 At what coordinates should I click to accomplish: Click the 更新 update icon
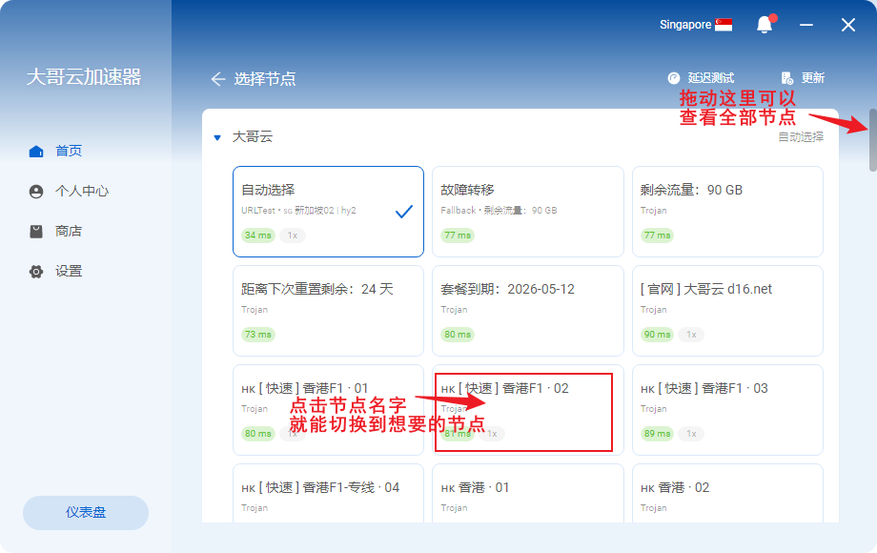pos(786,78)
